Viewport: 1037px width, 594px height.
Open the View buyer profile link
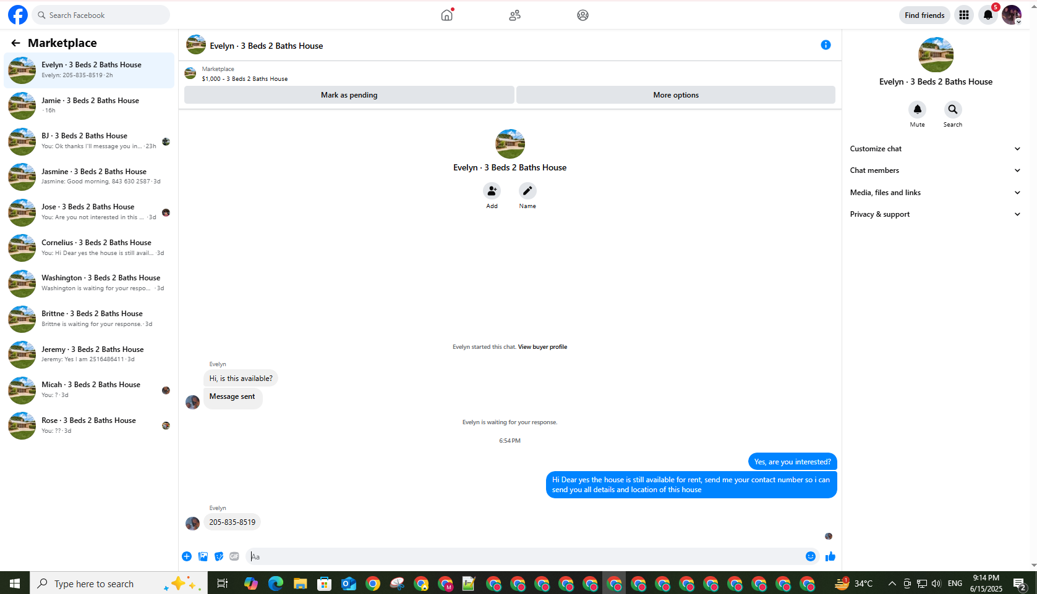point(542,347)
